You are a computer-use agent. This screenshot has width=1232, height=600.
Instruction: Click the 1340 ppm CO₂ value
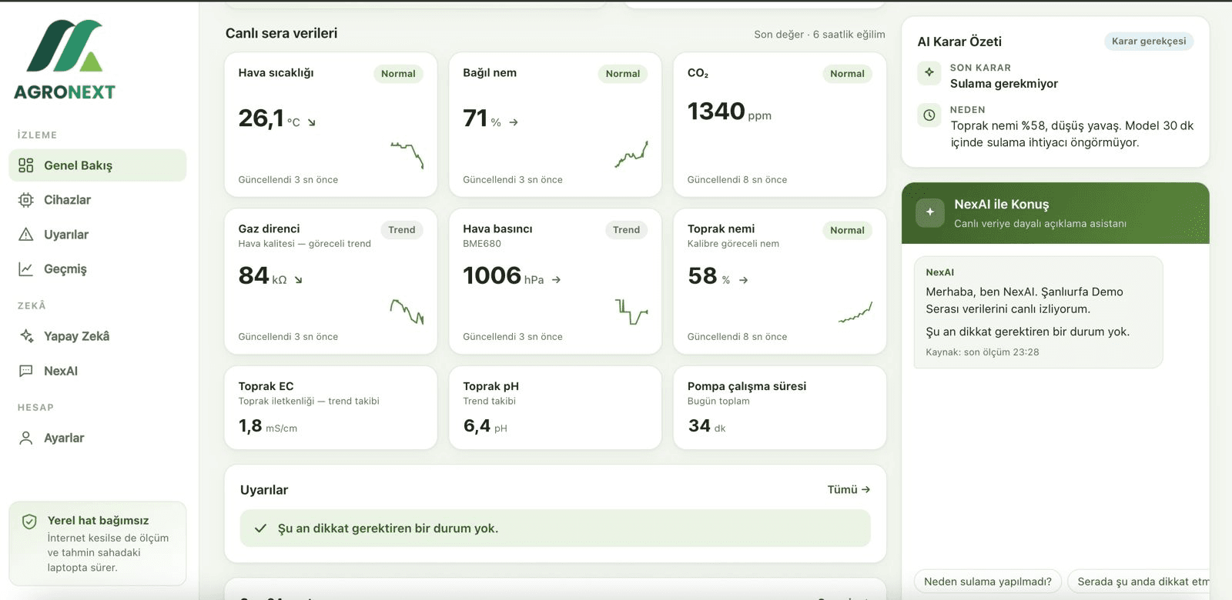(x=729, y=112)
